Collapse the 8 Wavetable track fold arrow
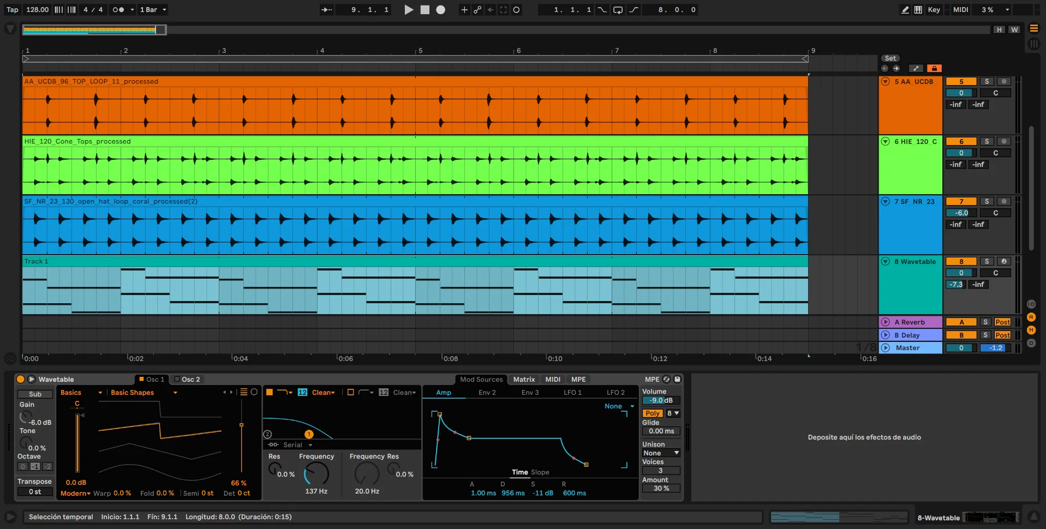The image size is (1046, 529). [886, 261]
